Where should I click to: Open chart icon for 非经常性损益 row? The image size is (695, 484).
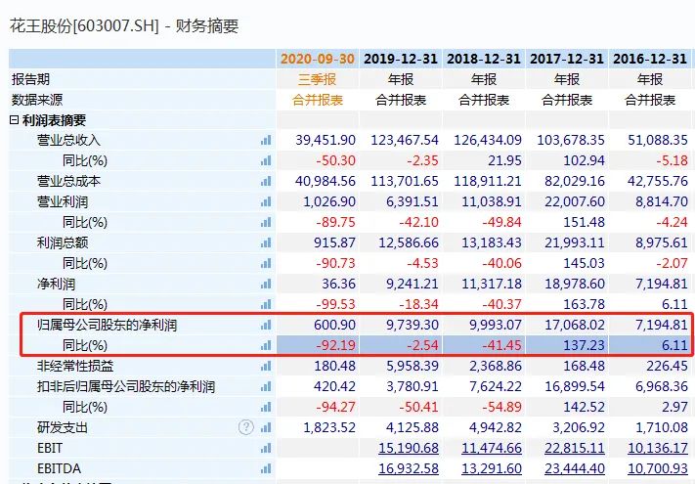[266, 366]
